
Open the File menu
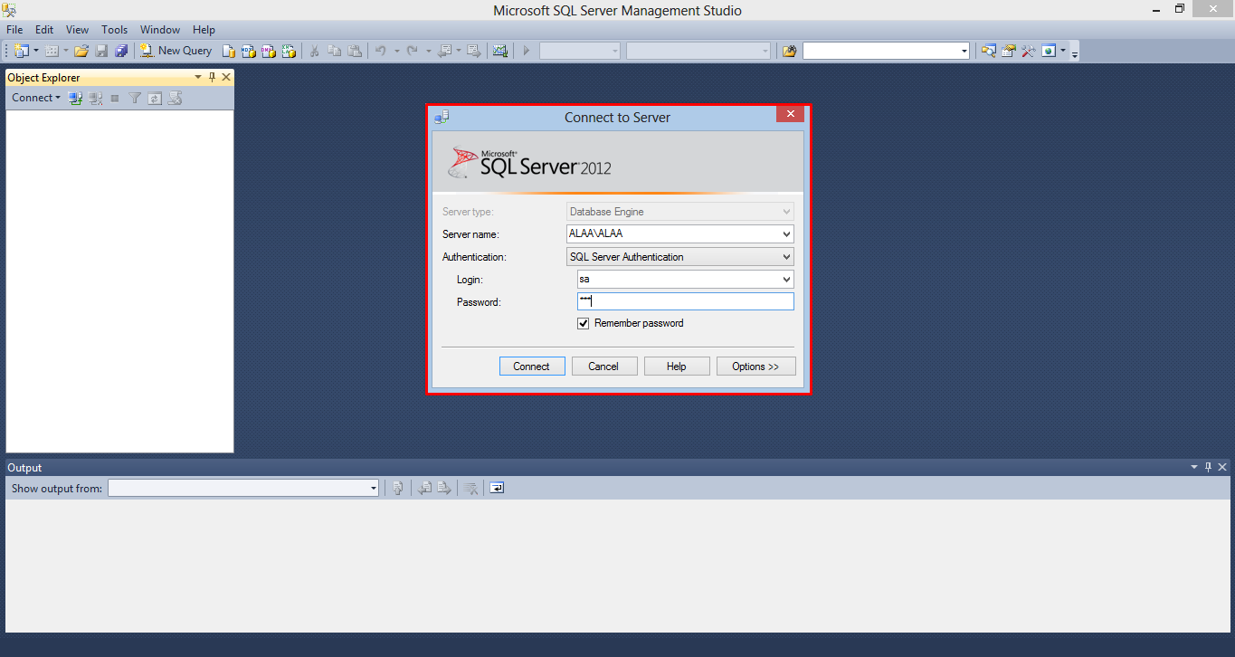(14, 30)
